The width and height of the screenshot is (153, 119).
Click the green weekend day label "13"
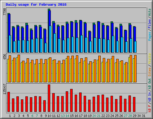[63, 116]
